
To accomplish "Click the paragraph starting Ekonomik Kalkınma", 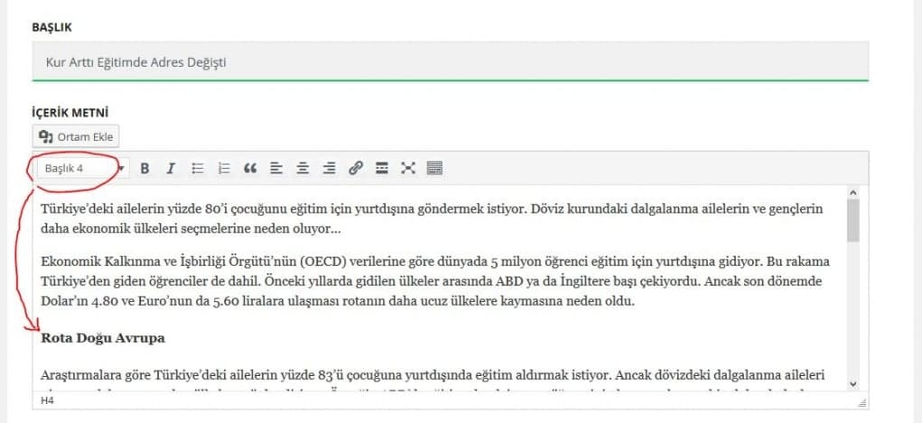I will click(x=435, y=281).
